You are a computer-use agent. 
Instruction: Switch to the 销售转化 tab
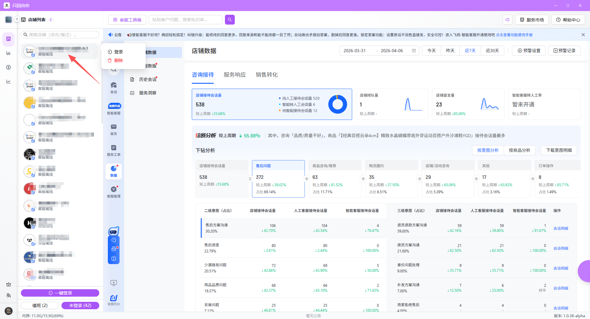(x=267, y=75)
